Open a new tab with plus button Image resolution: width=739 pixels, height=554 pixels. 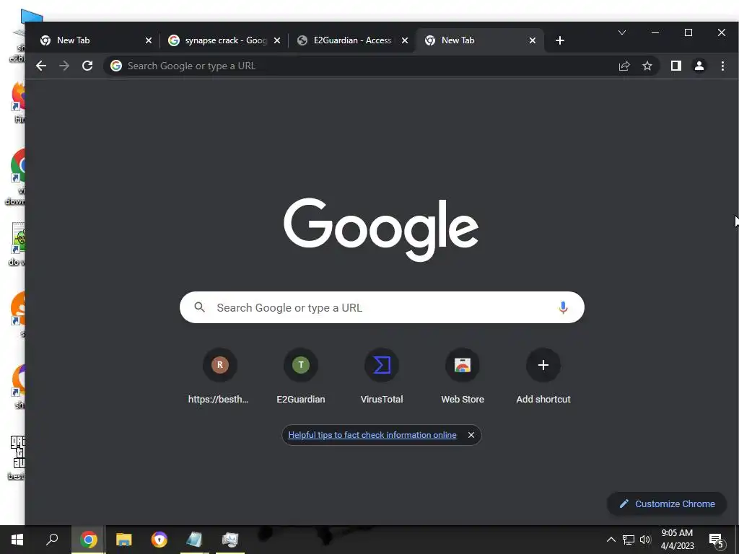559,40
